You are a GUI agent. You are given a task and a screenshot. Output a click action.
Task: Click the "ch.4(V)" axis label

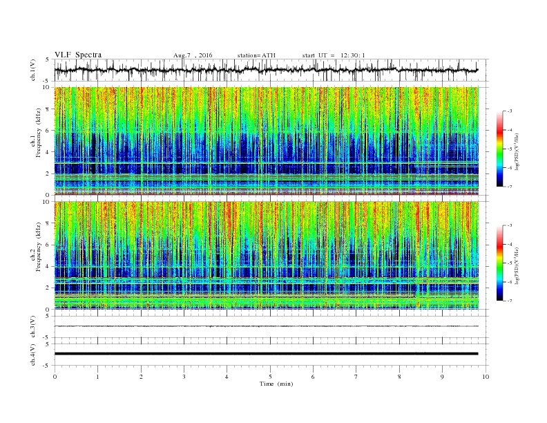coord(33,355)
